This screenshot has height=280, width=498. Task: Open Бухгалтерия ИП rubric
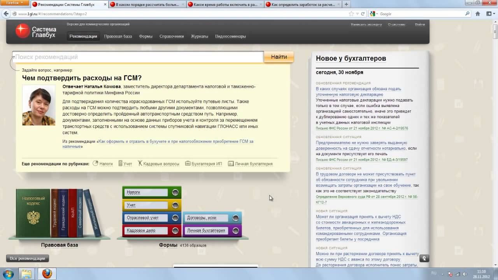(x=203, y=164)
